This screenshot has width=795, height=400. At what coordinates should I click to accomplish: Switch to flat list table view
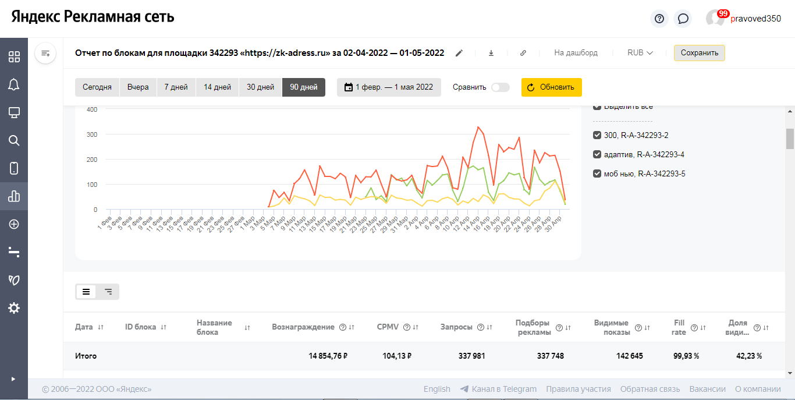coord(86,292)
